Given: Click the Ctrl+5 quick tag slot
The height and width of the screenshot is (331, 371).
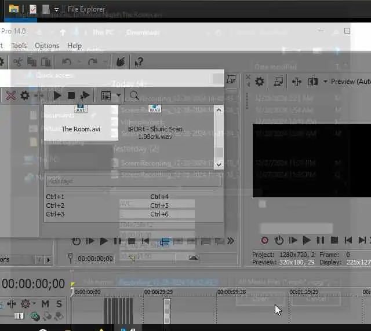Looking at the screenshot, I should click(159, 205).
